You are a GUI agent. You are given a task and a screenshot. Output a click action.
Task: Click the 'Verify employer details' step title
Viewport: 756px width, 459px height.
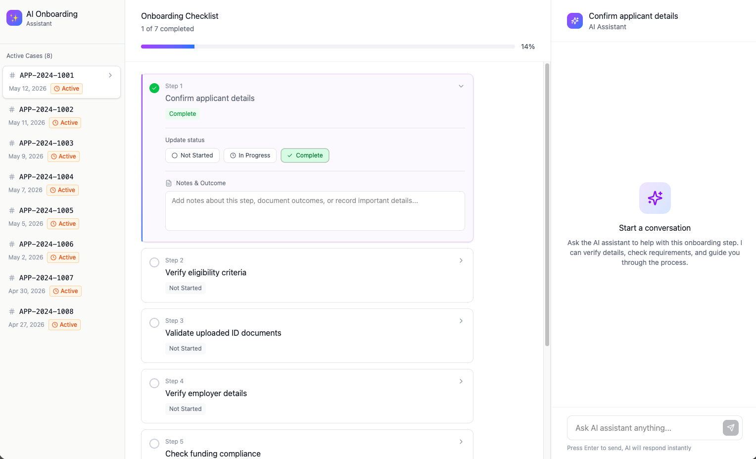pos(206,394)
